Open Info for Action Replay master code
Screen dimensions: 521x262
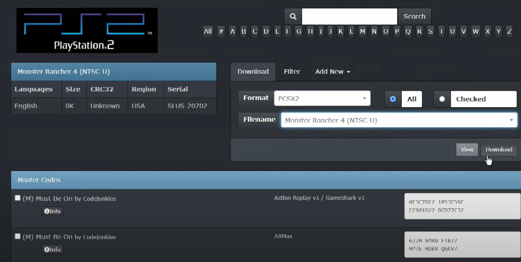53,212
